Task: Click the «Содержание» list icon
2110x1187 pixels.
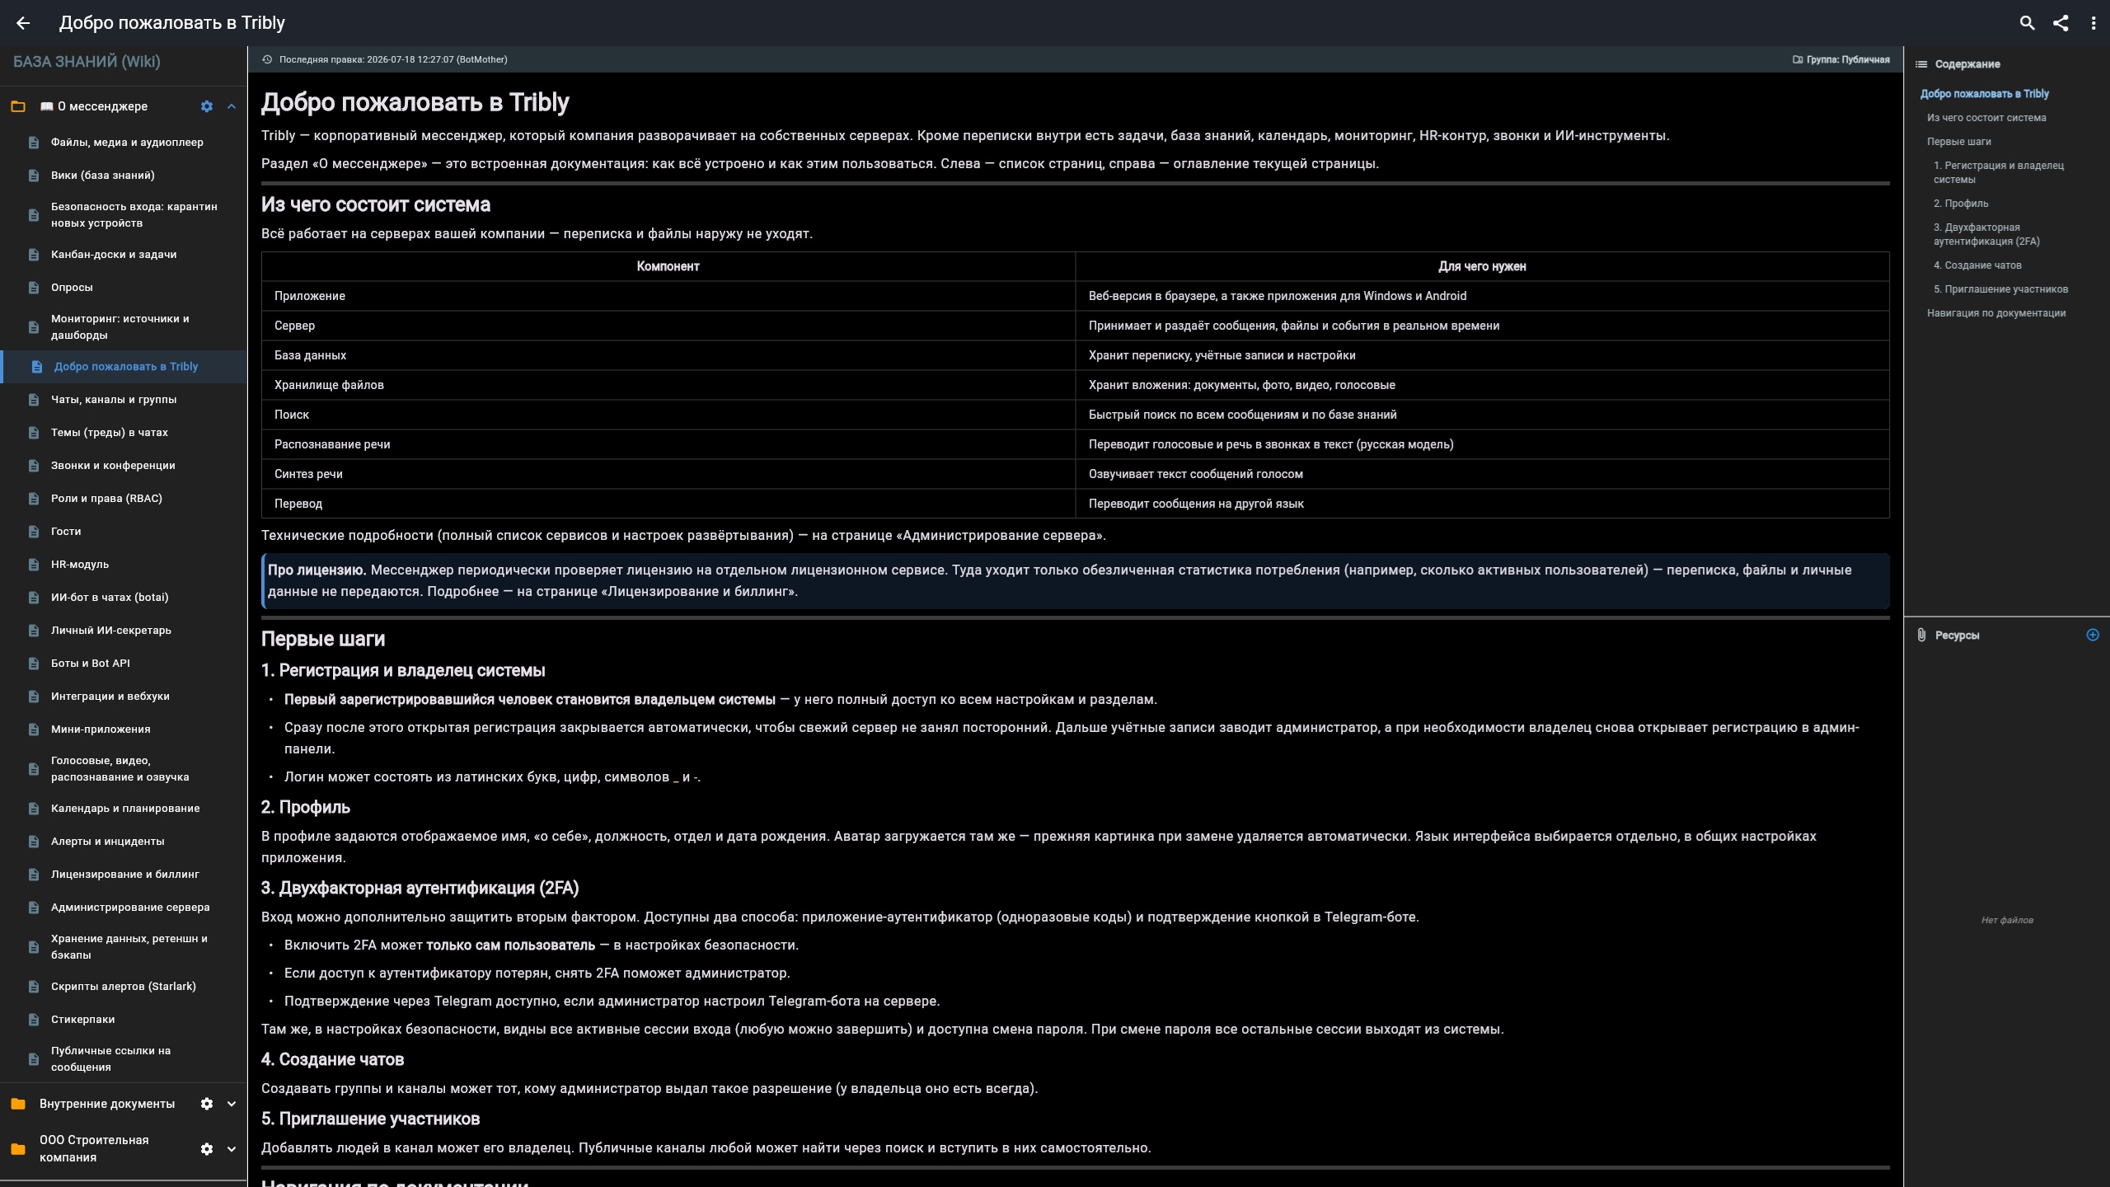Action: pos(1921,64)
